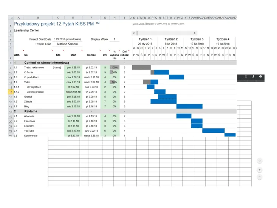Select column I header

(x=124, y=18)
